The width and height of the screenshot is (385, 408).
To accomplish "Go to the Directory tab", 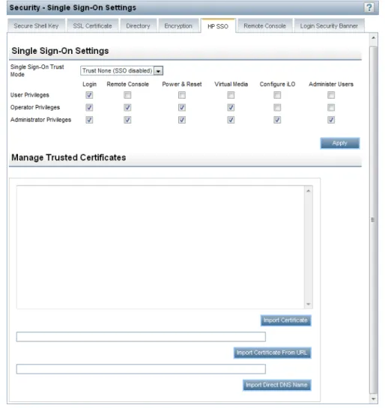I will pos(139,25).
